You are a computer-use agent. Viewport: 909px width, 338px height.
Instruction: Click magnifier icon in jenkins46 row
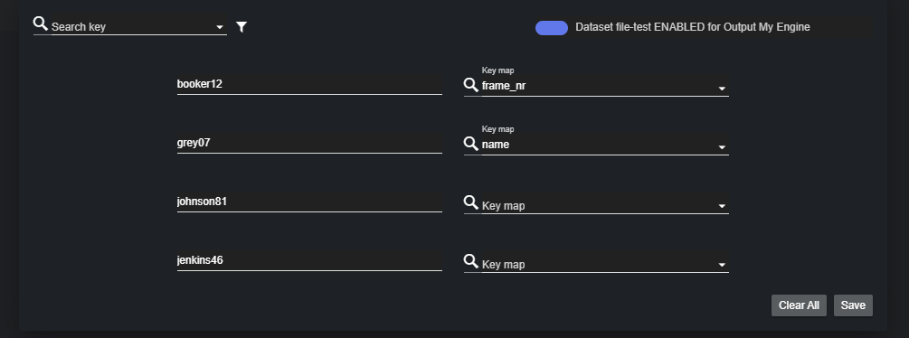(x=470, y=261)
